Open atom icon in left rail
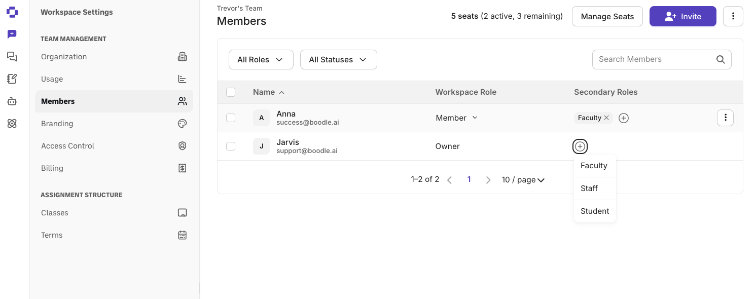755x299 pixels. pos(12,124)
